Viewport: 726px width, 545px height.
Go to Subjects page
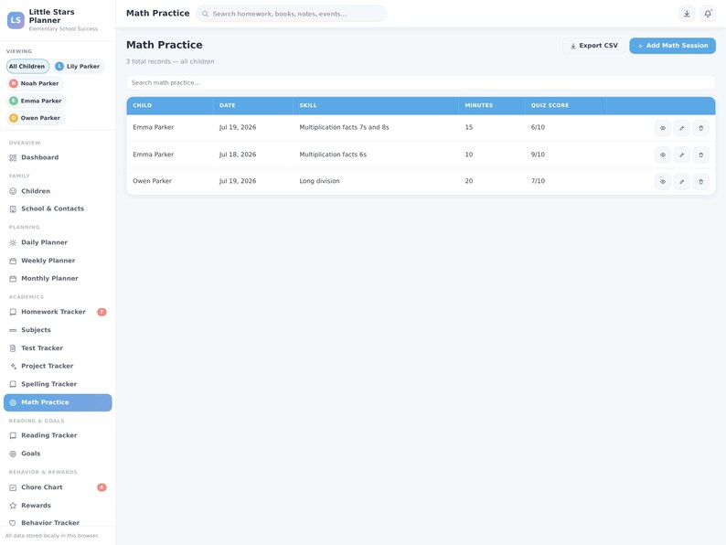tap(58, 330)
